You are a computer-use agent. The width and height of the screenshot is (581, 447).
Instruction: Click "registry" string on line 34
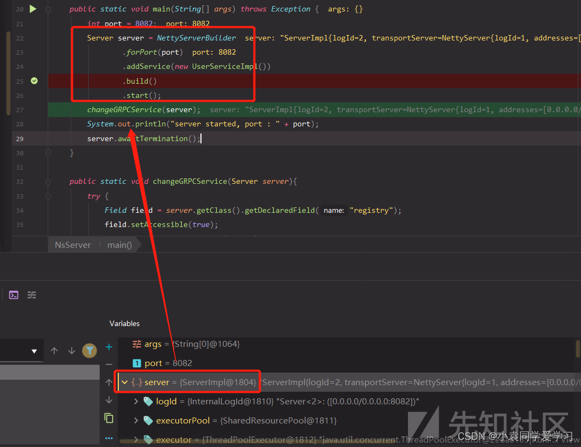371,210
